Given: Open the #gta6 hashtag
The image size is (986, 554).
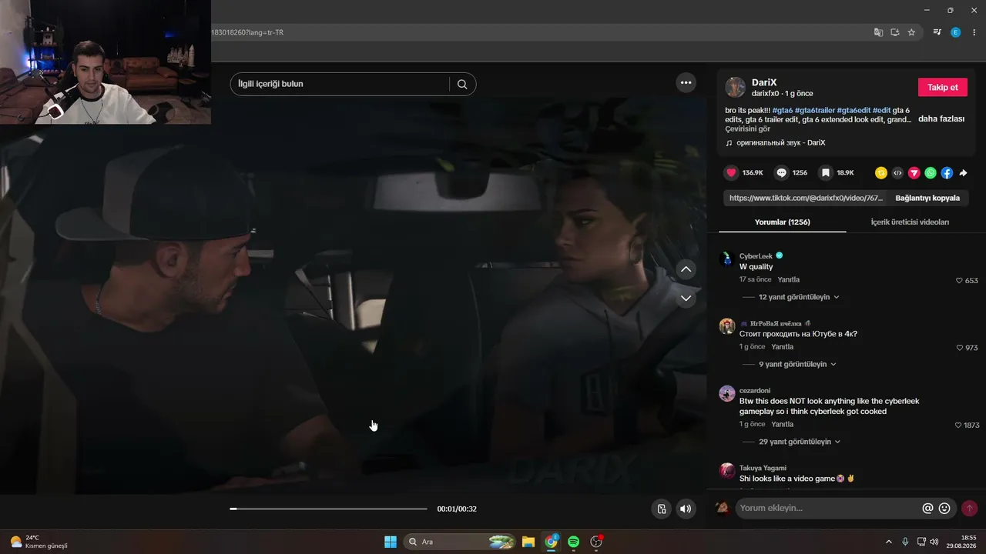Looking at the screenshot, I should pyautogui.click(x=782, y=110).
